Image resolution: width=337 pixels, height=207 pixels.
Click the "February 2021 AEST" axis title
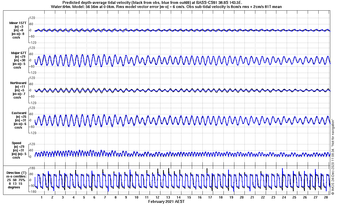(166, 201)
